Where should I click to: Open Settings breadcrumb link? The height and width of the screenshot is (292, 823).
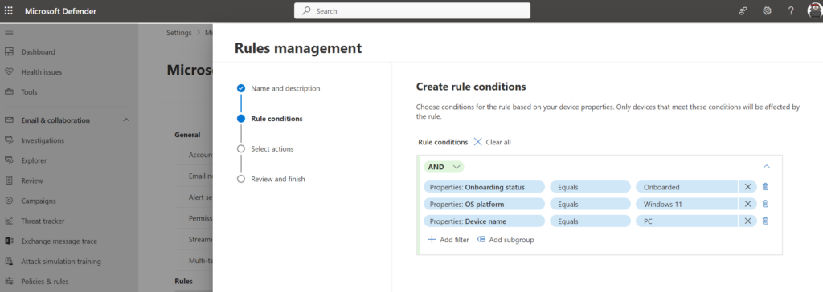pos(179,33)
